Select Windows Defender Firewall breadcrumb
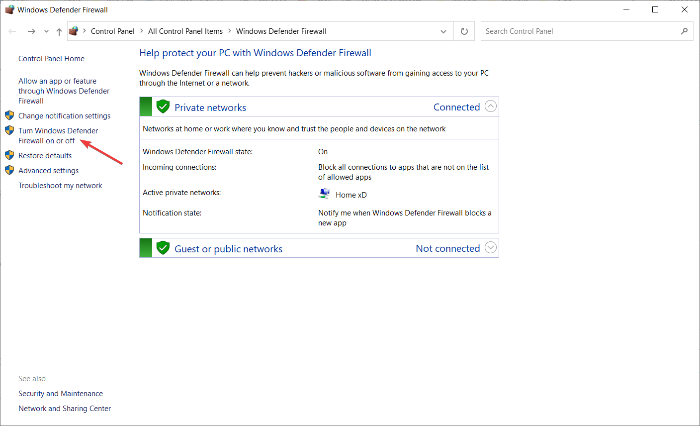 (x=281, y=31)
